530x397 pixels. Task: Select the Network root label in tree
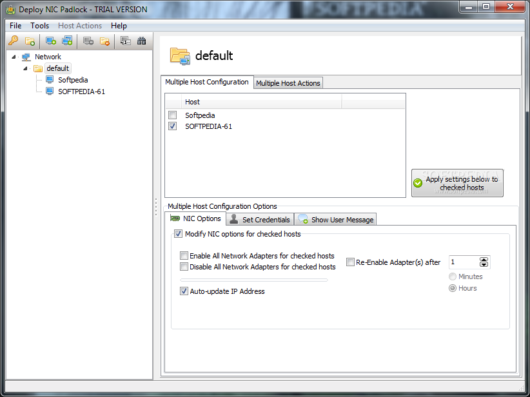point(48,57)
